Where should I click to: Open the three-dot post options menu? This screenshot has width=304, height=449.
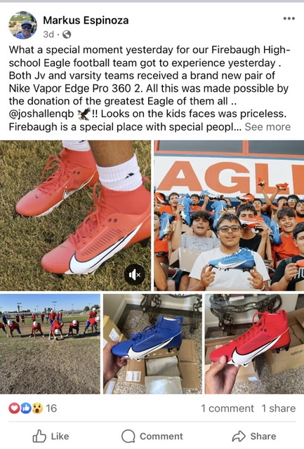pyautogui.click(x=289, y=19)
